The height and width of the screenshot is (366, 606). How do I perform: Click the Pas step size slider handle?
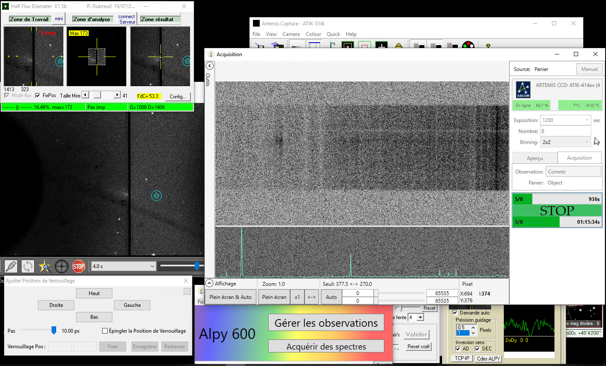pos(54,331)
